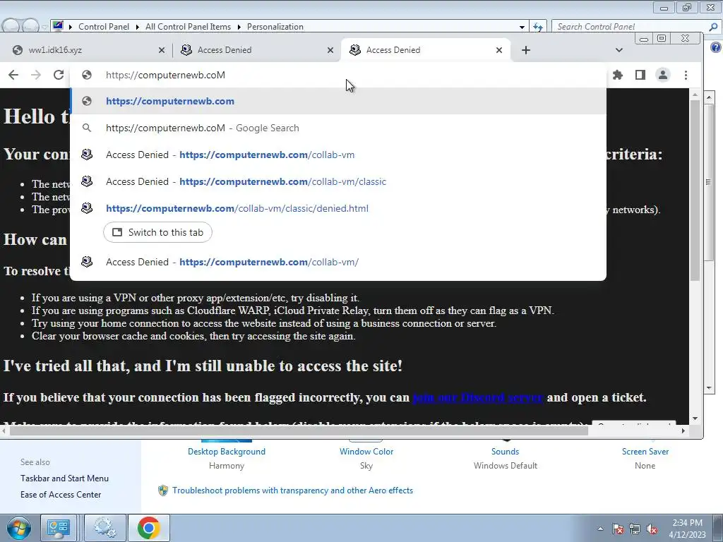Choose the Google Search suggestion
This screenshot has width=723, height=542.
point(338,128)
